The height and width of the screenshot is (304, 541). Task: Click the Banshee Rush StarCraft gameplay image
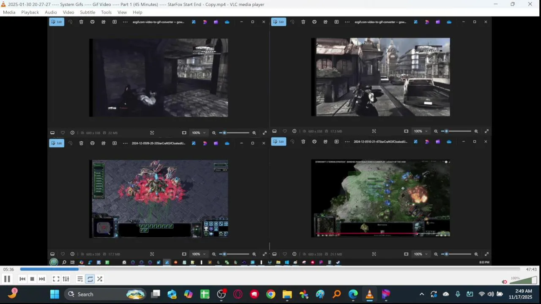pos(381,198)
